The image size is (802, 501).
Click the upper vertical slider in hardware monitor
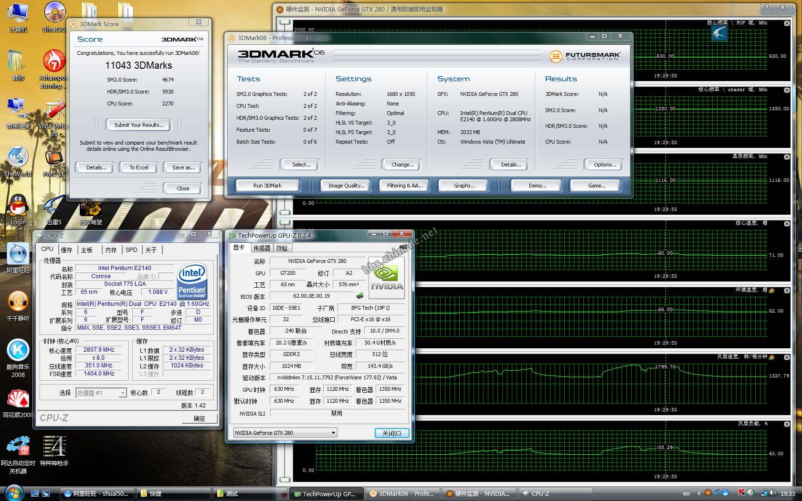tap(285, 22)
